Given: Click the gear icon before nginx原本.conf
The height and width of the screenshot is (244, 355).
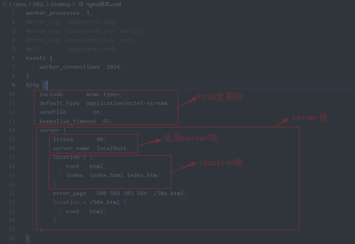Looking at the screenshot, I should (x=81, y=4).
